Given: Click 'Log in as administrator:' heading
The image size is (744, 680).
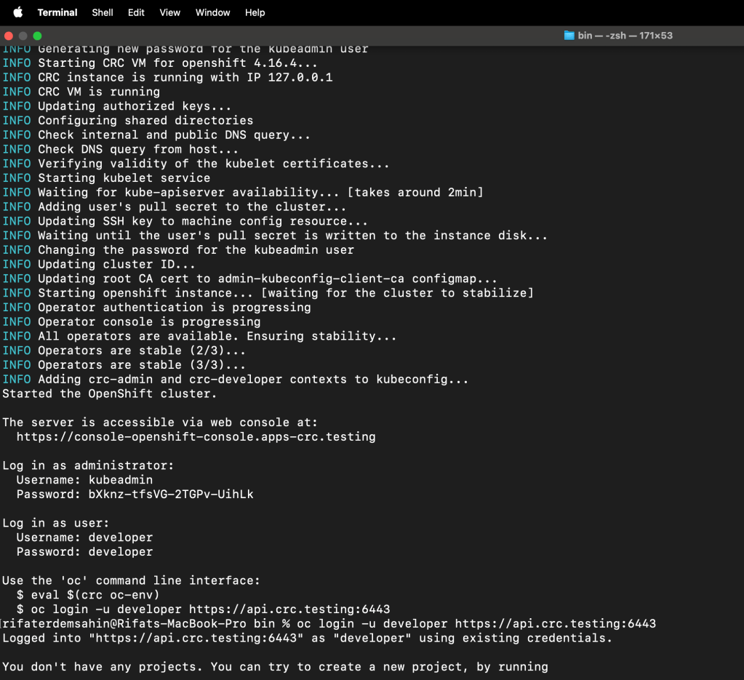Looking at the screenshot, I should coord(88,465).
